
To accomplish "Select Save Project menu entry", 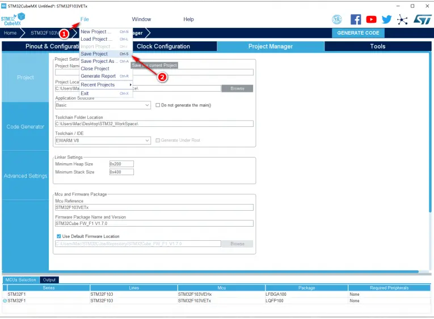I will (106, 54).
